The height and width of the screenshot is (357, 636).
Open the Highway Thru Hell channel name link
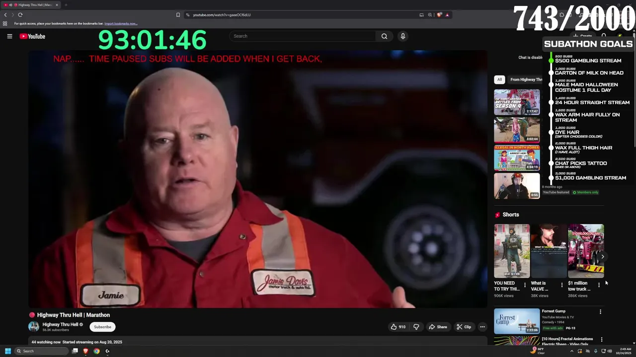point(60,324)
